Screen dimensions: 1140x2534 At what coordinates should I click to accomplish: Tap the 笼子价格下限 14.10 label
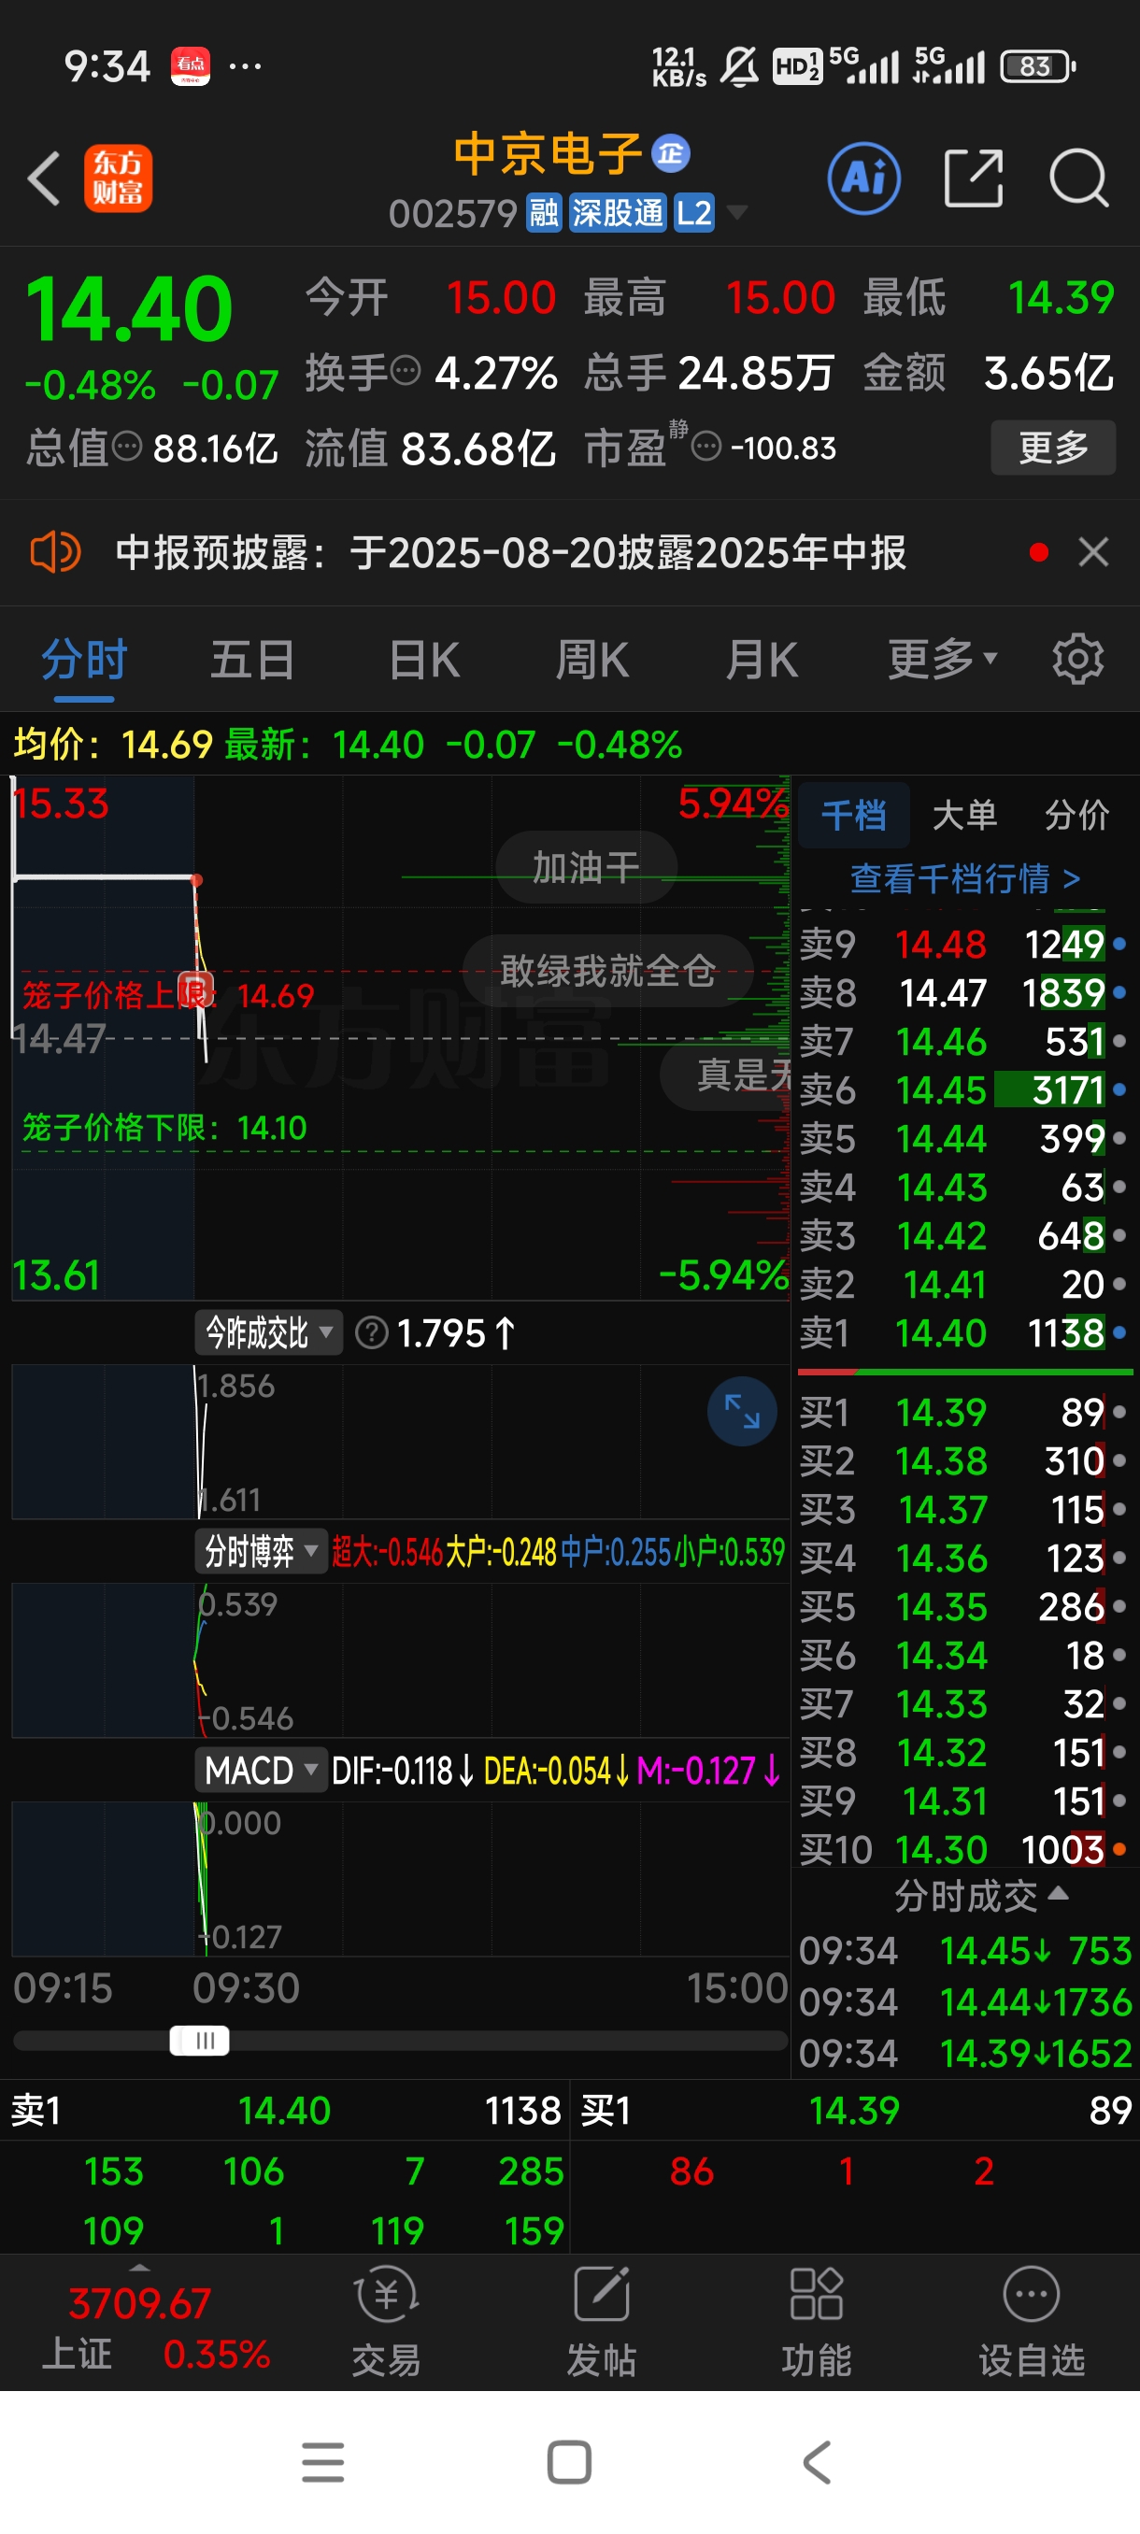pyautogui.click(x=164, y=1128)
